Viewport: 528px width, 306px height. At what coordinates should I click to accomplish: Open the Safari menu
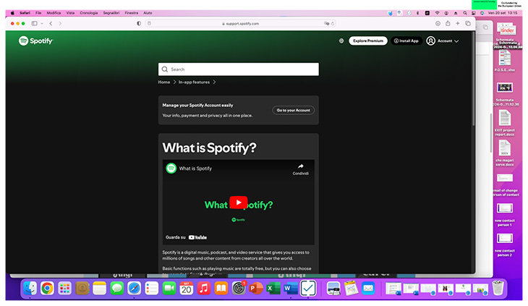pyautogui.click(x=25, y=13)
